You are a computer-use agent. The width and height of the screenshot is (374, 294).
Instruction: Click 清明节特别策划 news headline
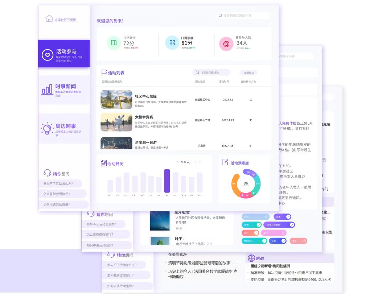(203, 263)
